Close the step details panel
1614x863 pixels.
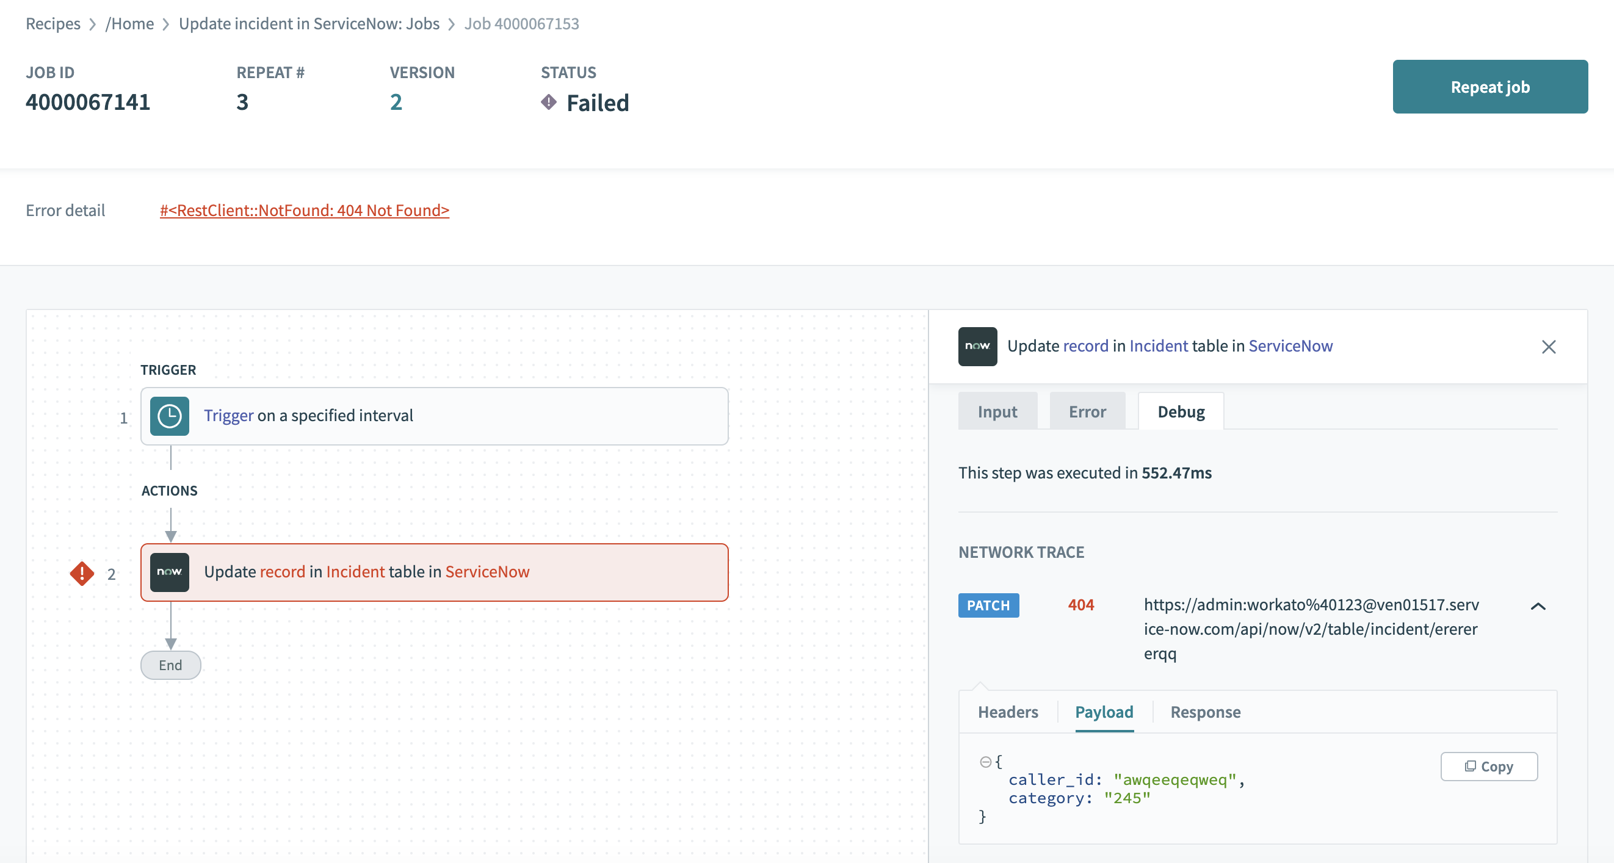coord(1549,346)
